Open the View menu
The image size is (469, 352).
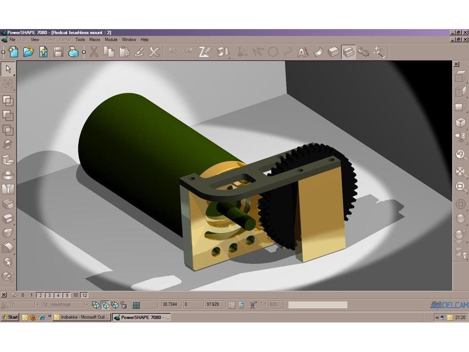pyautogui.click(x=35, y=40)
